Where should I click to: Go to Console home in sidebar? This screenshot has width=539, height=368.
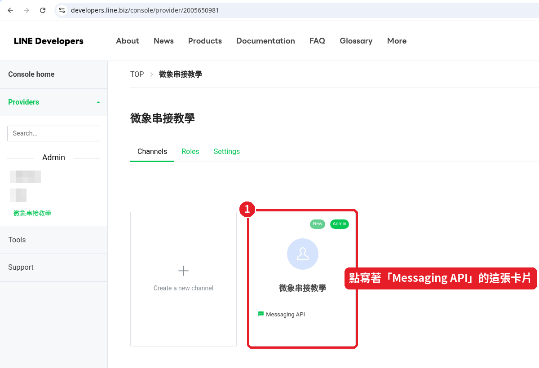[x=31, y=74]
